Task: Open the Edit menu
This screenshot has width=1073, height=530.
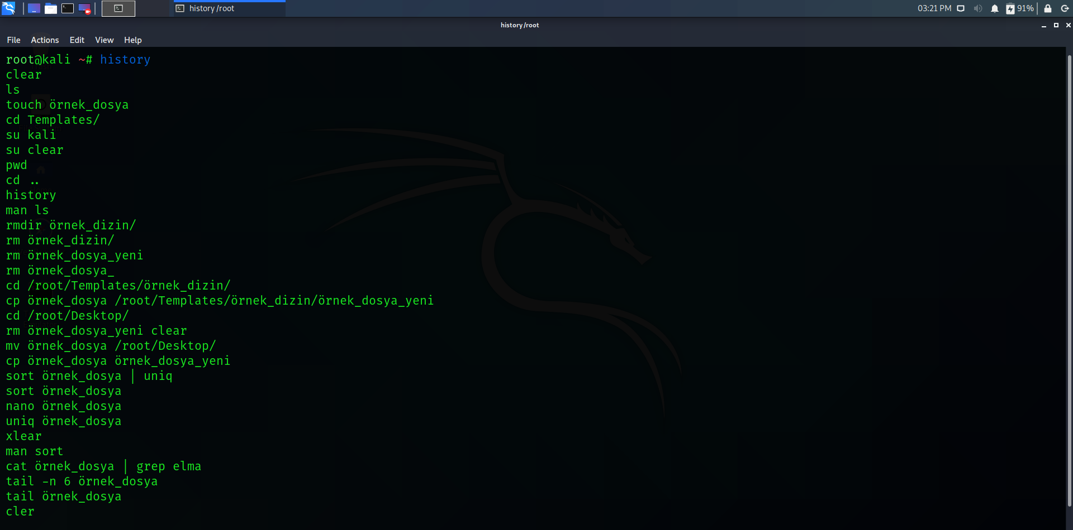Action: [77, 40]
